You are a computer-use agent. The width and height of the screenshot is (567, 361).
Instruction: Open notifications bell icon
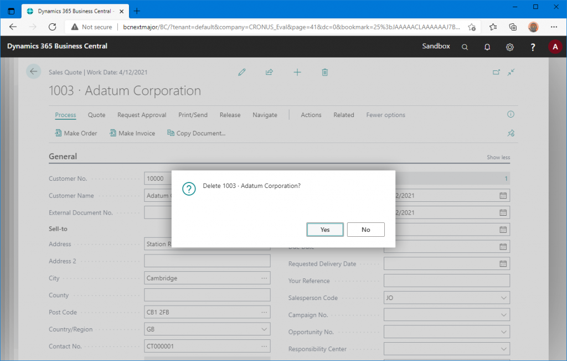click(x=487, y=47)
